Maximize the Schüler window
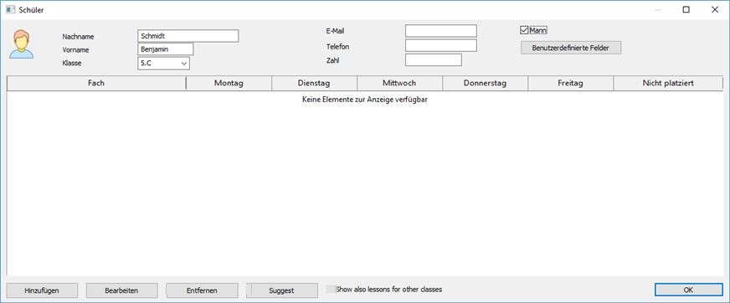730x303 pixels. tap(686, 10)
